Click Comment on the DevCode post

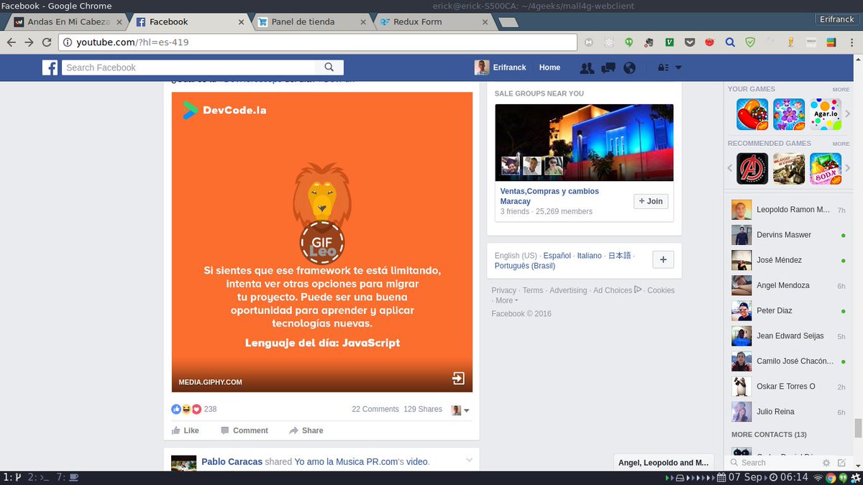pos(245,430)
